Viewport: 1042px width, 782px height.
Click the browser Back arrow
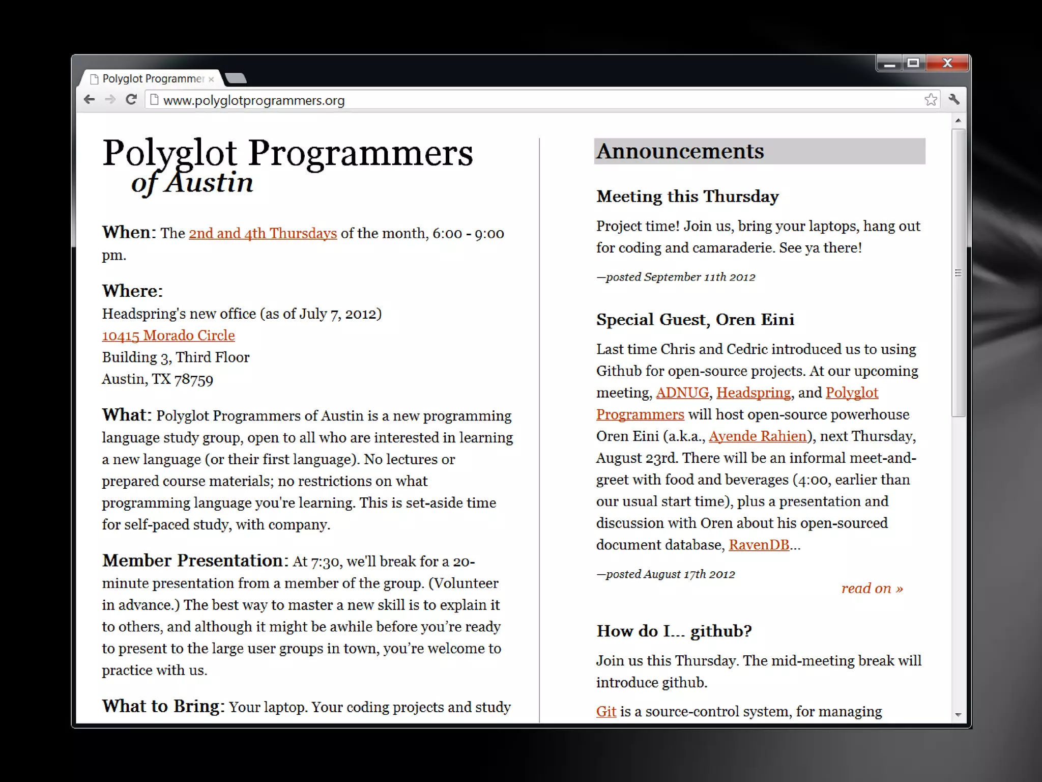point(90,100)
